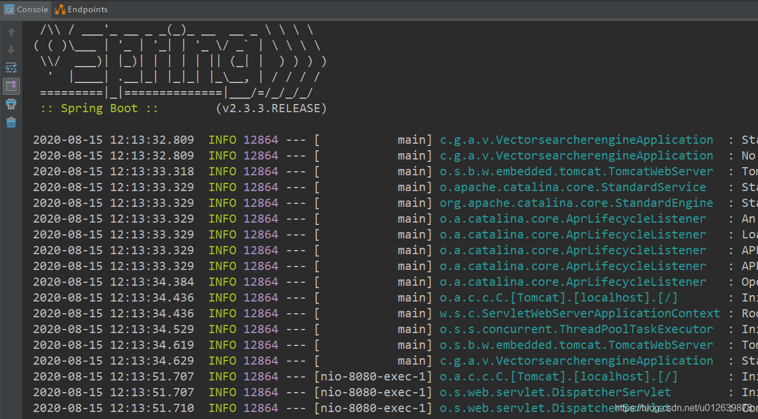Click the timestamp "2020-08-15 12:13:34.629"

pyautogui.click(x=113, y=361)
